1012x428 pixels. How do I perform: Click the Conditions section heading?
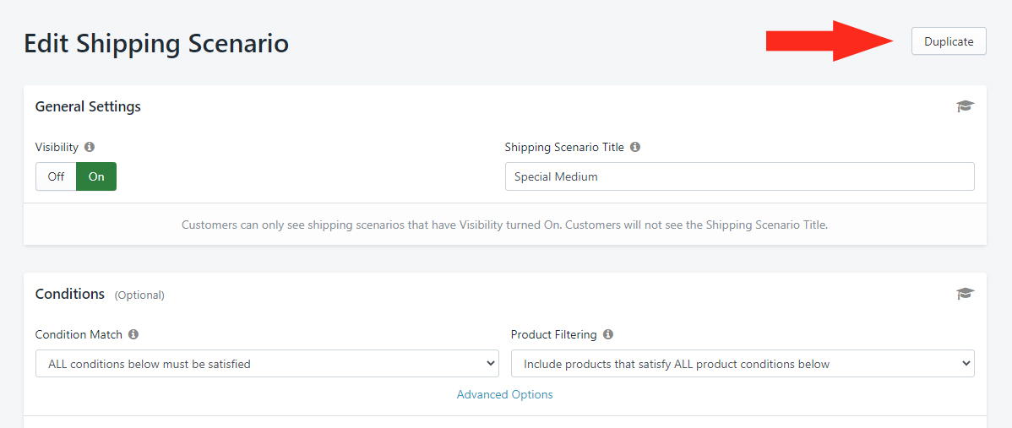[70, 294]
